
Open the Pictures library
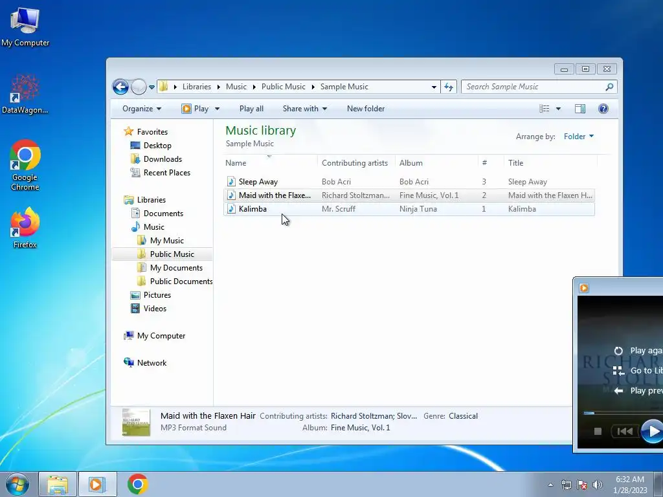[x=157, y=295]
